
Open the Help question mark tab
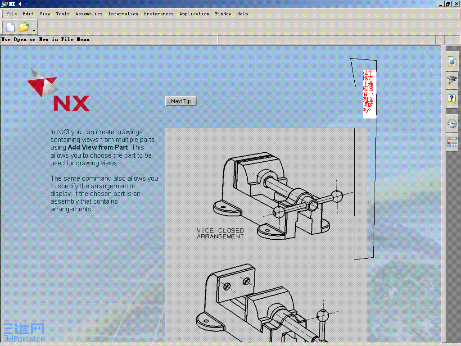(x=452, y=99)
